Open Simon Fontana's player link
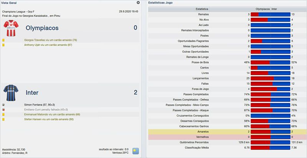The image size is (307, 158). tap(33, 104)
